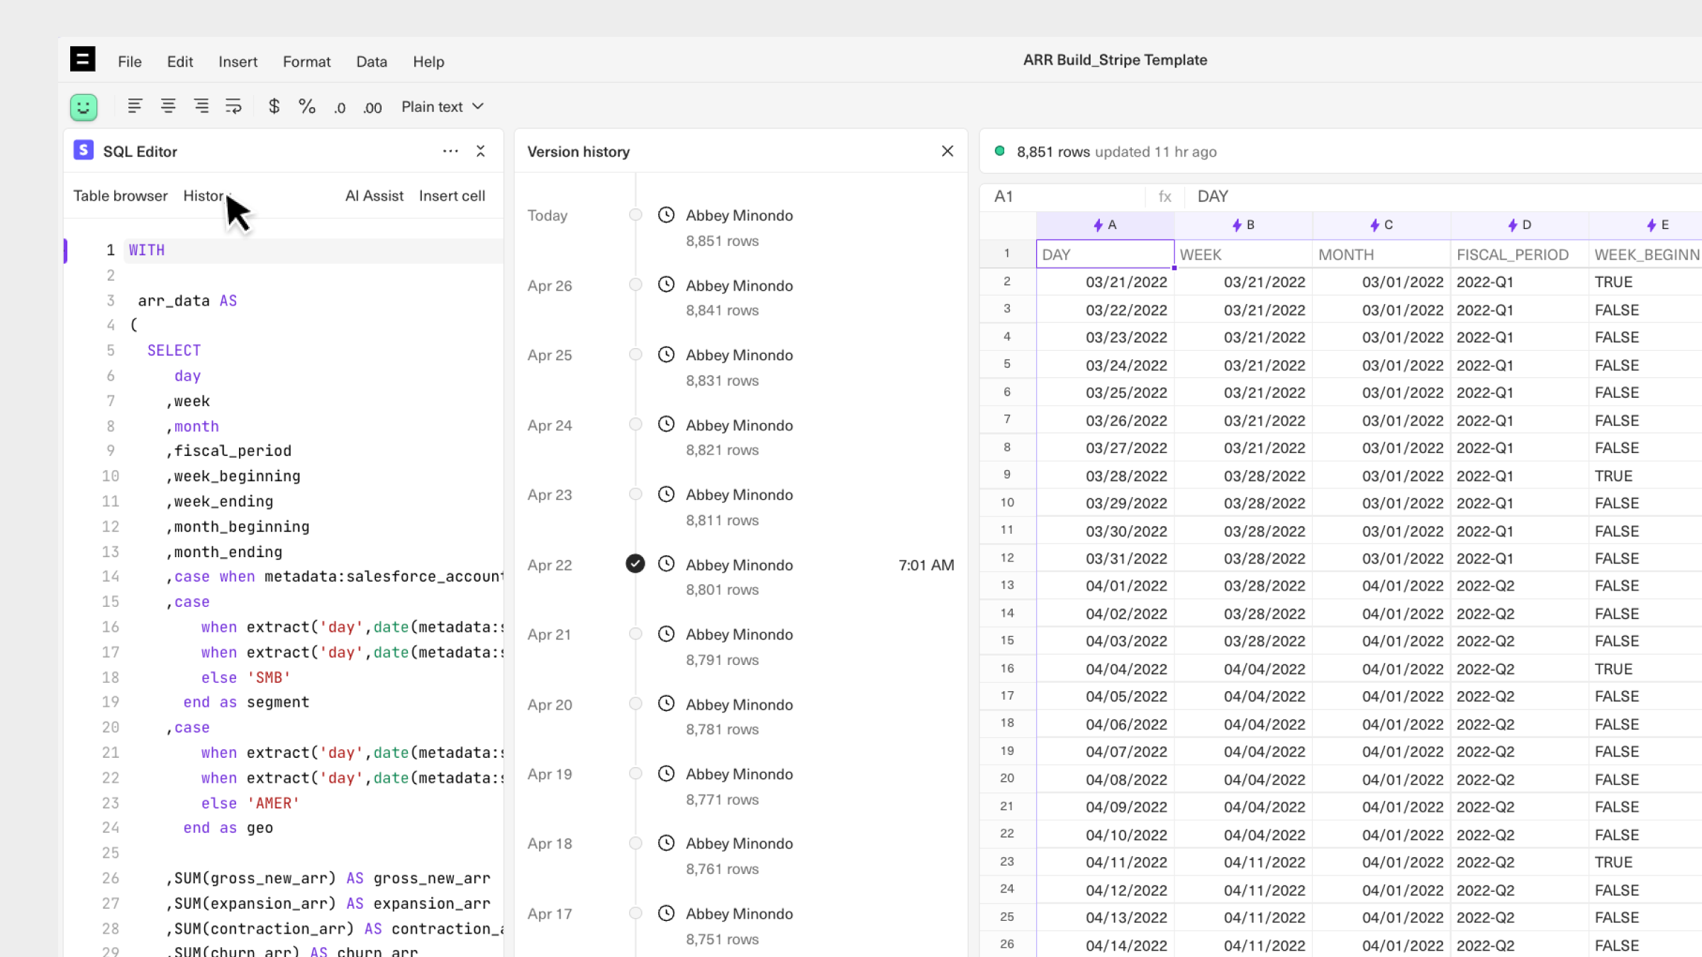Open SQL Editor three-dot options menu
This screenshot has width=1702, height=957.
tap(450, 151)
